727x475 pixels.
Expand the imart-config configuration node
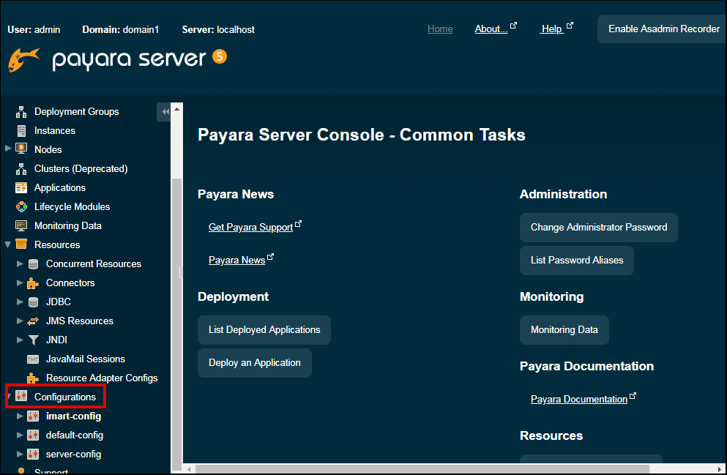pos(20,416)
